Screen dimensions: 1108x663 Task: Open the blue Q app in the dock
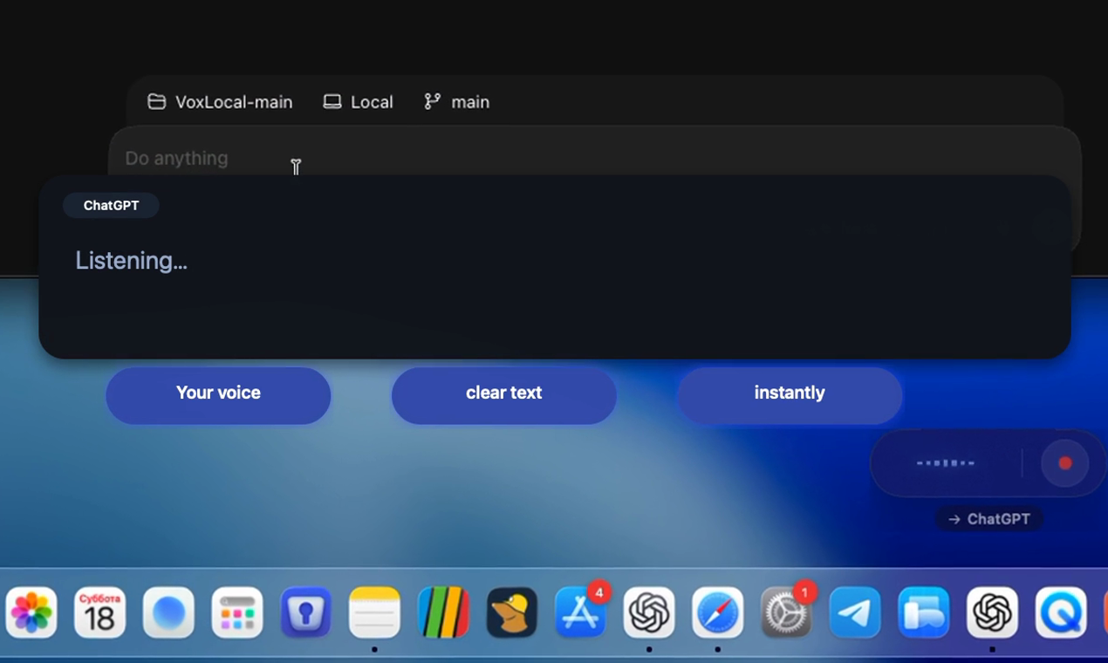[1061, 612]
